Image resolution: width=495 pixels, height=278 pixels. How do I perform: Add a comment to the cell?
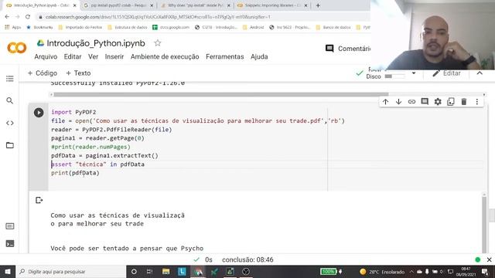pos(425,101)
